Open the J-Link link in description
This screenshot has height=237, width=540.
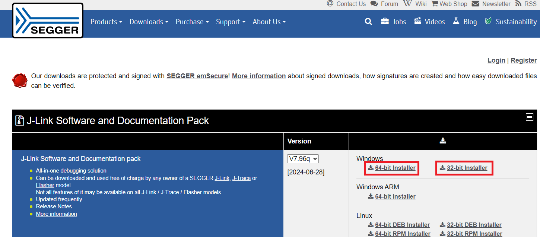222,178
